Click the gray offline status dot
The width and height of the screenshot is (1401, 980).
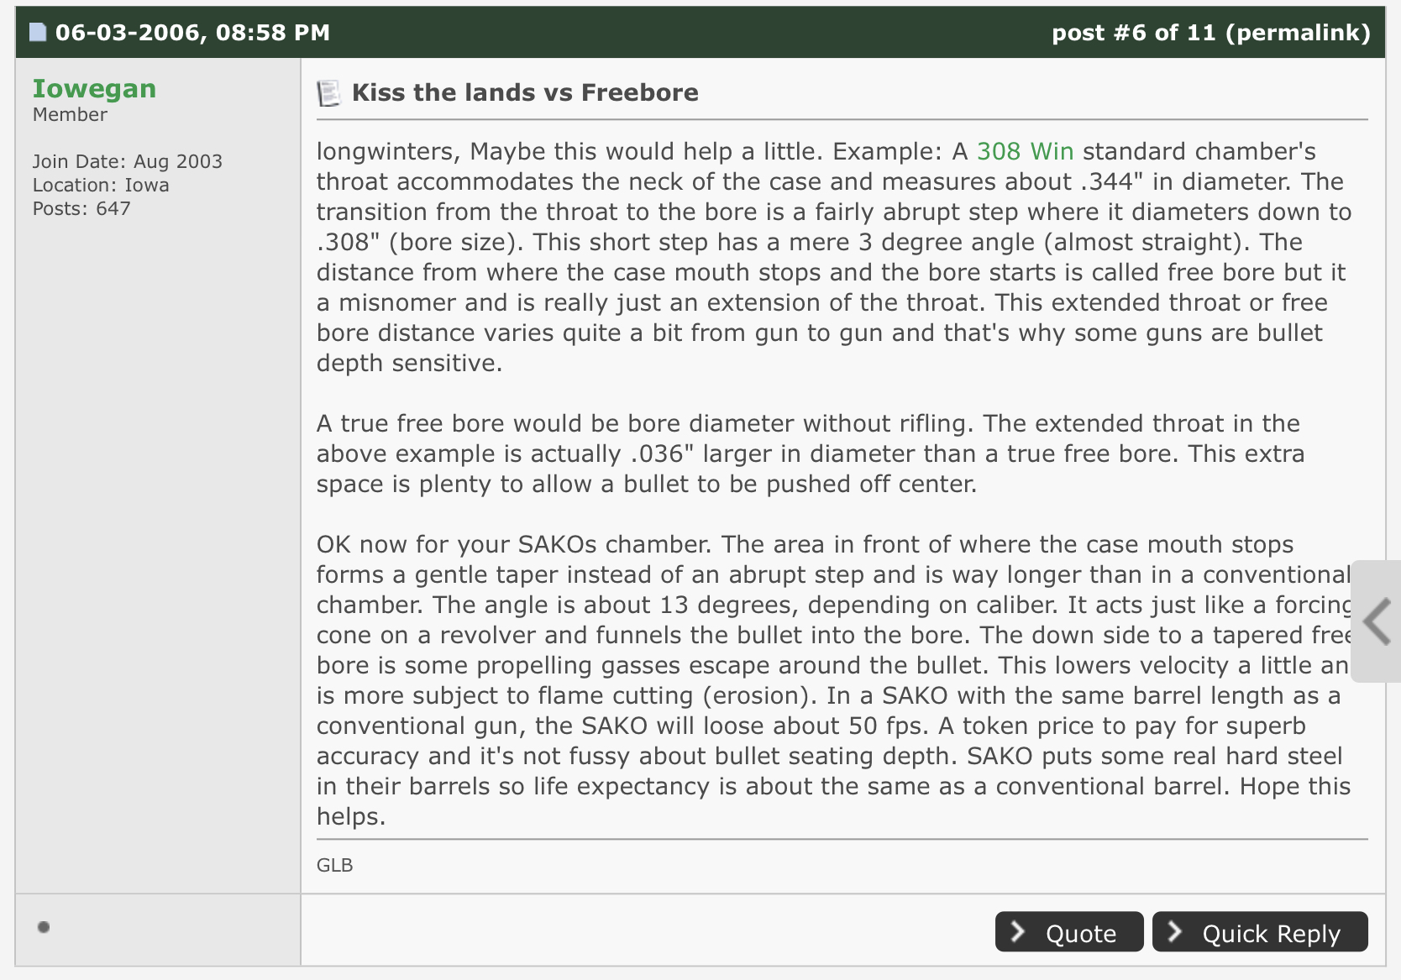click(44, 927)
